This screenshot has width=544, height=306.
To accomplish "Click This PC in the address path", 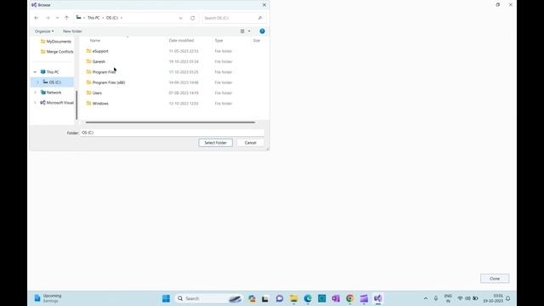I will tap(93, 18).
